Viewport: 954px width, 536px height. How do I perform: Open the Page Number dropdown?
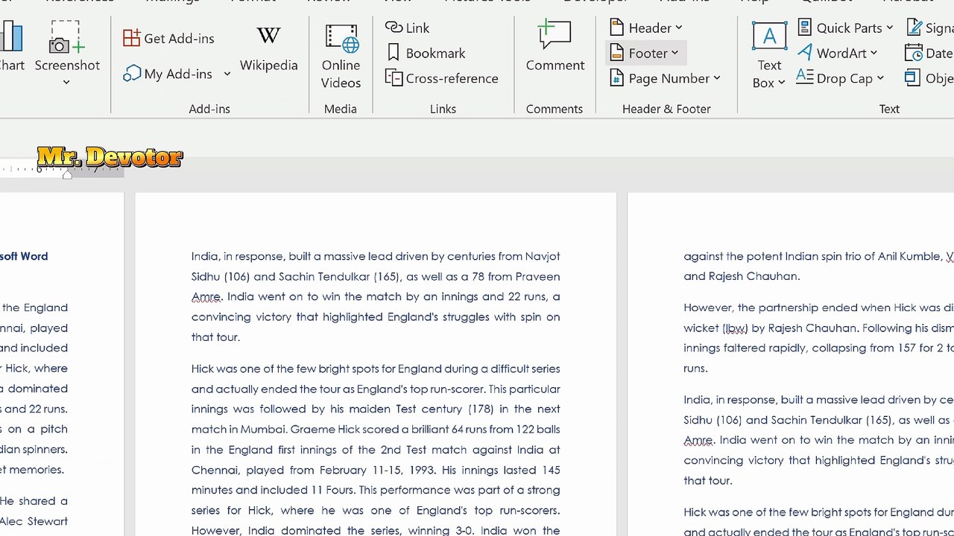(665, 78)
